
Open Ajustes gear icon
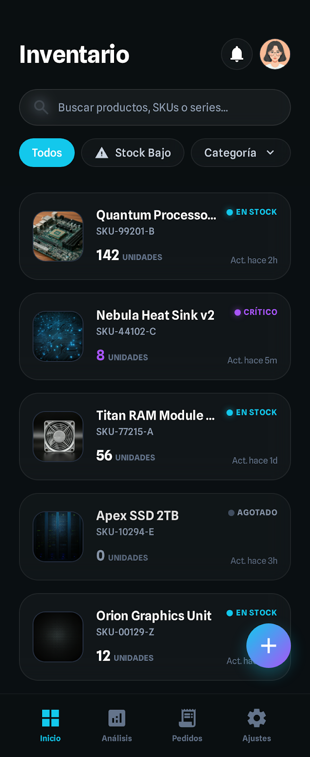(257, 718)
